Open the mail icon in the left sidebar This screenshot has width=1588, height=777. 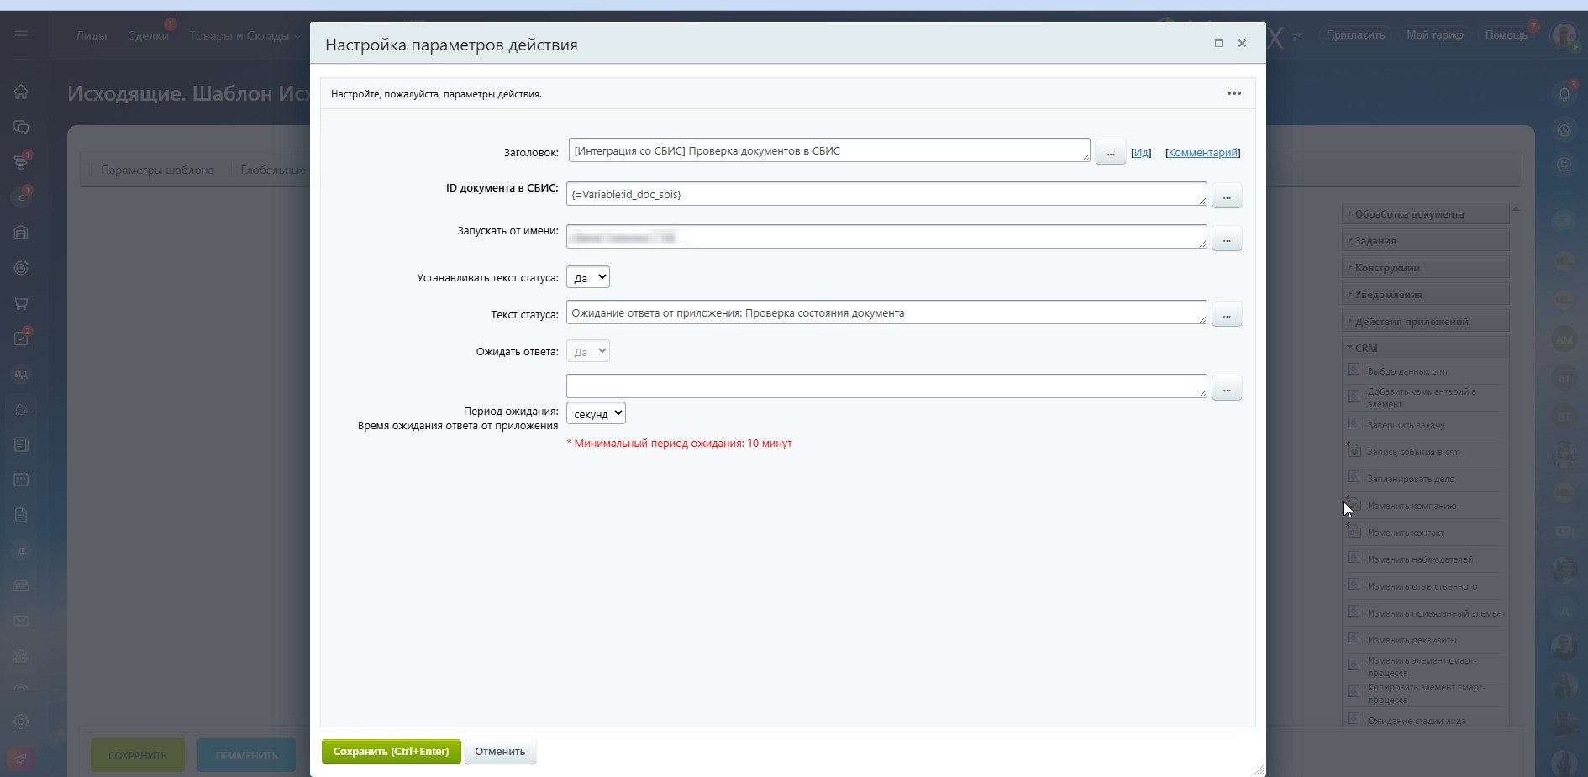click(x=21, y=621)
